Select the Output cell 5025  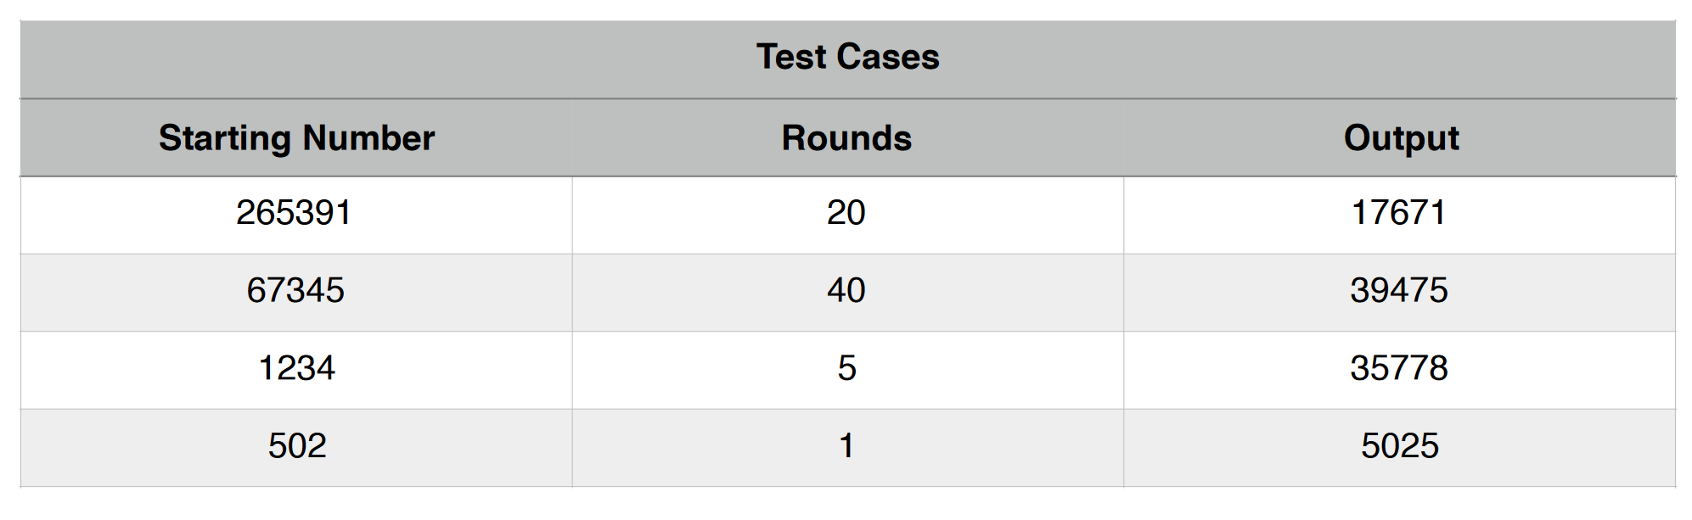pyautogui.click(x=1400, y=448)
